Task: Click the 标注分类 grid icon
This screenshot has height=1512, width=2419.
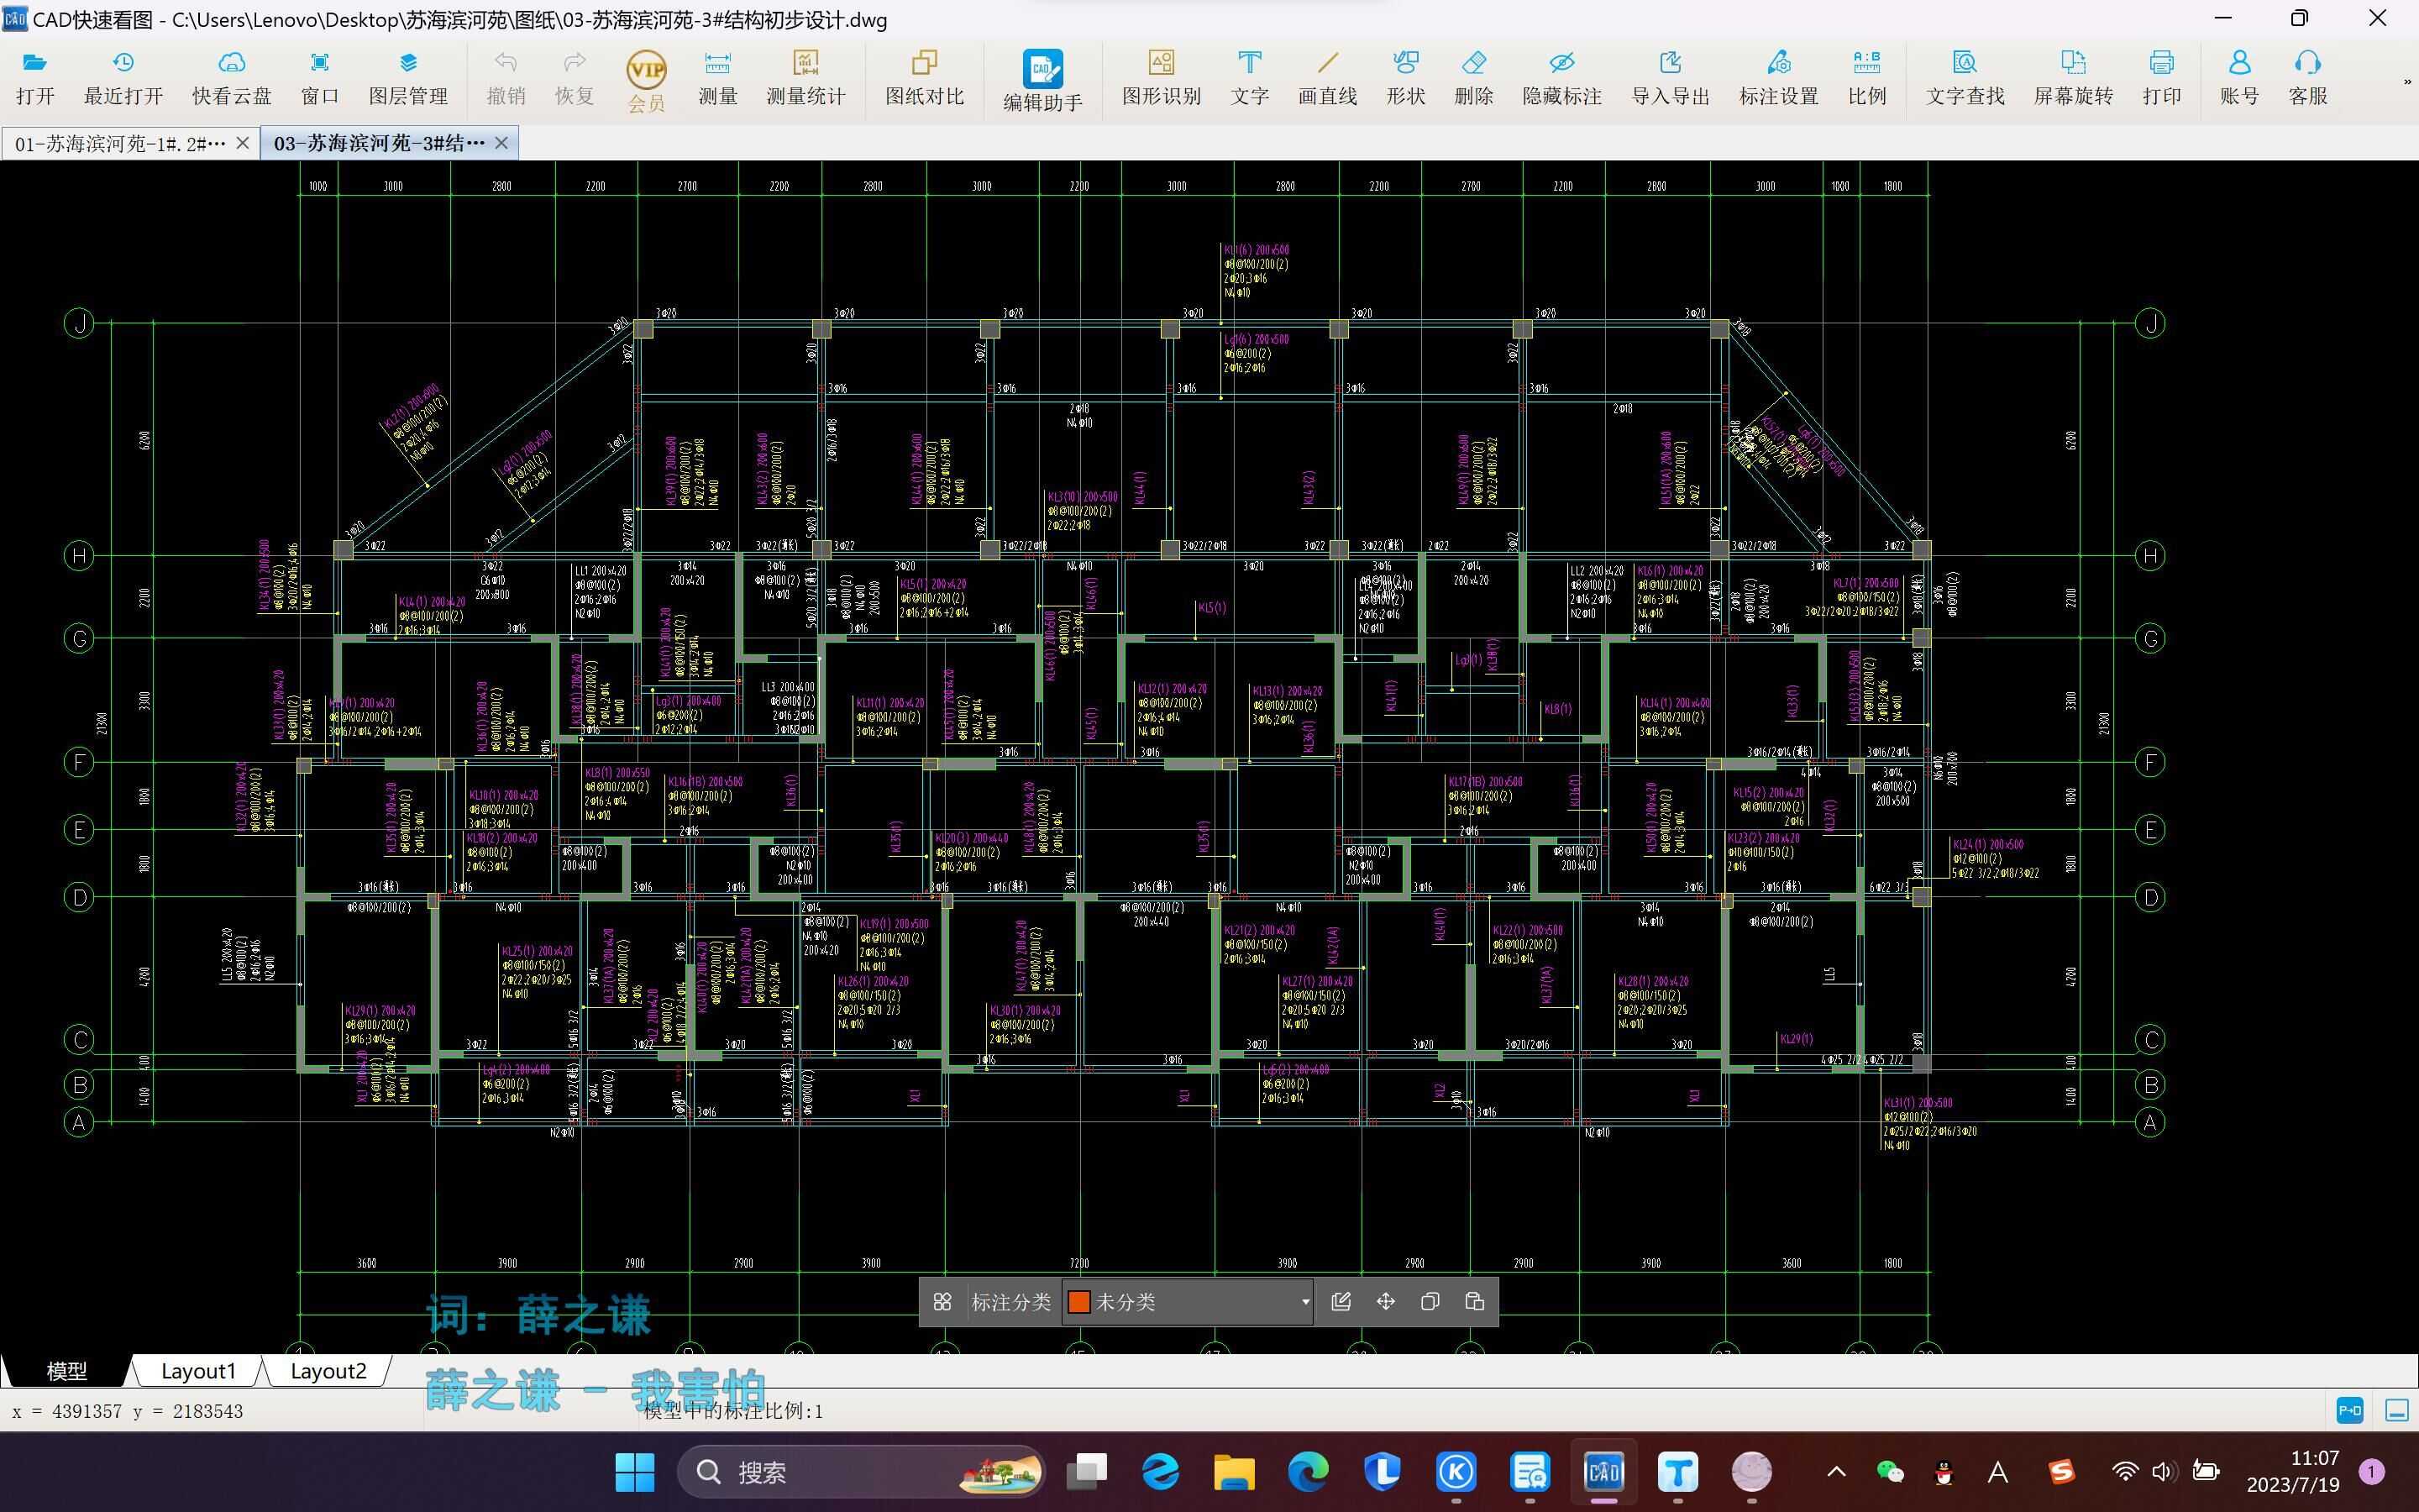Action: click(942, 1302)
